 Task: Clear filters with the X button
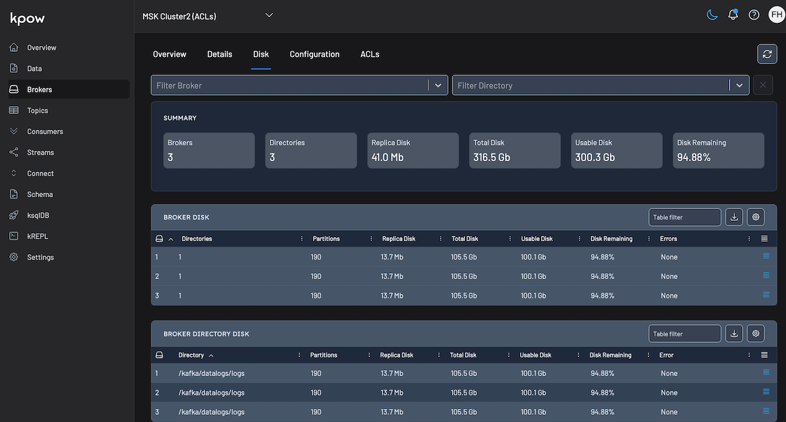762,85
